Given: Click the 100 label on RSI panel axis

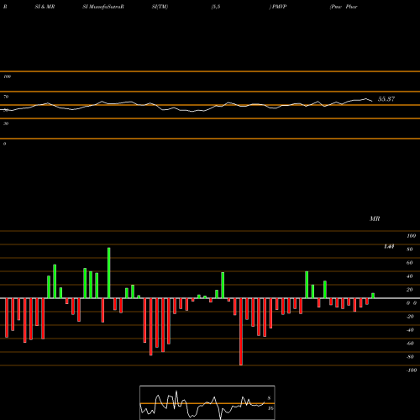Looking at the screenshot, I should click(x=7, y=76).
